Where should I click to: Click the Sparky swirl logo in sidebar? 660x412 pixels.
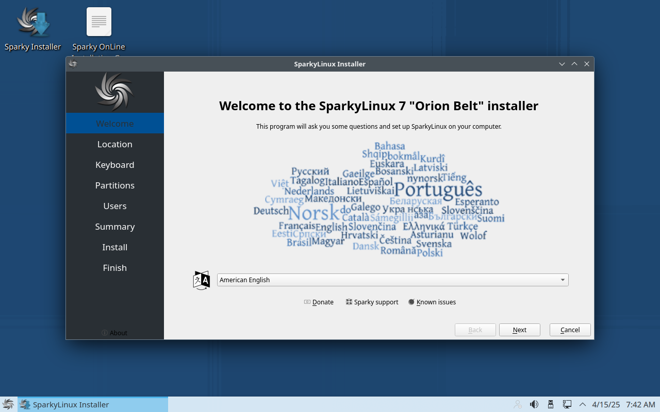(x=114, y=92)
